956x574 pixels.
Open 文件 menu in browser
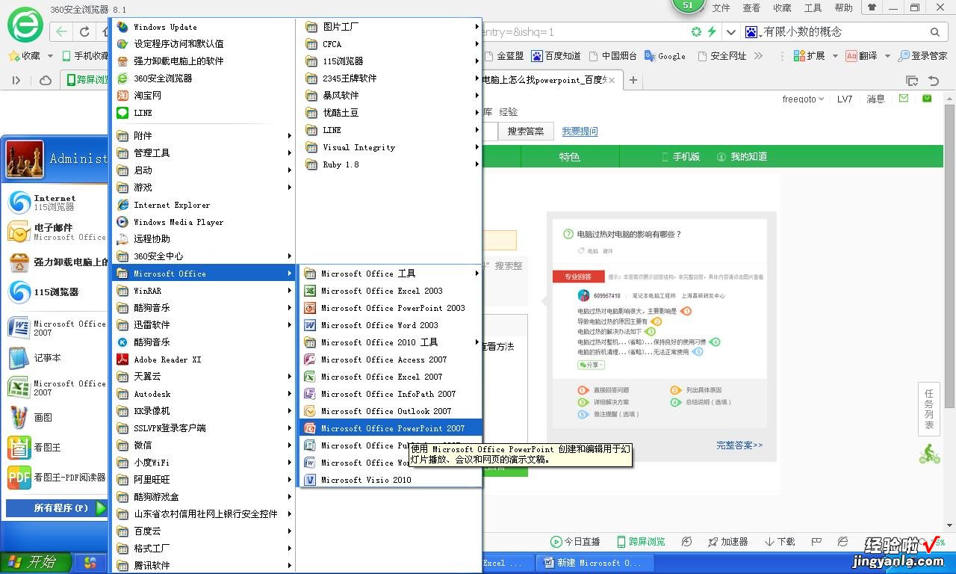pyautogui.click(x=721, y=8)
